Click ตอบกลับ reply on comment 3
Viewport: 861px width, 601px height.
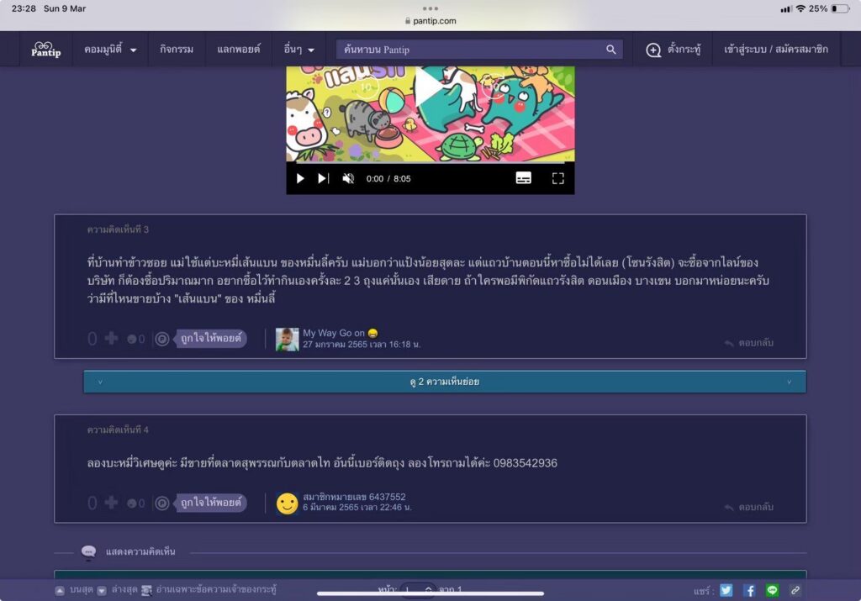point(749,342)
